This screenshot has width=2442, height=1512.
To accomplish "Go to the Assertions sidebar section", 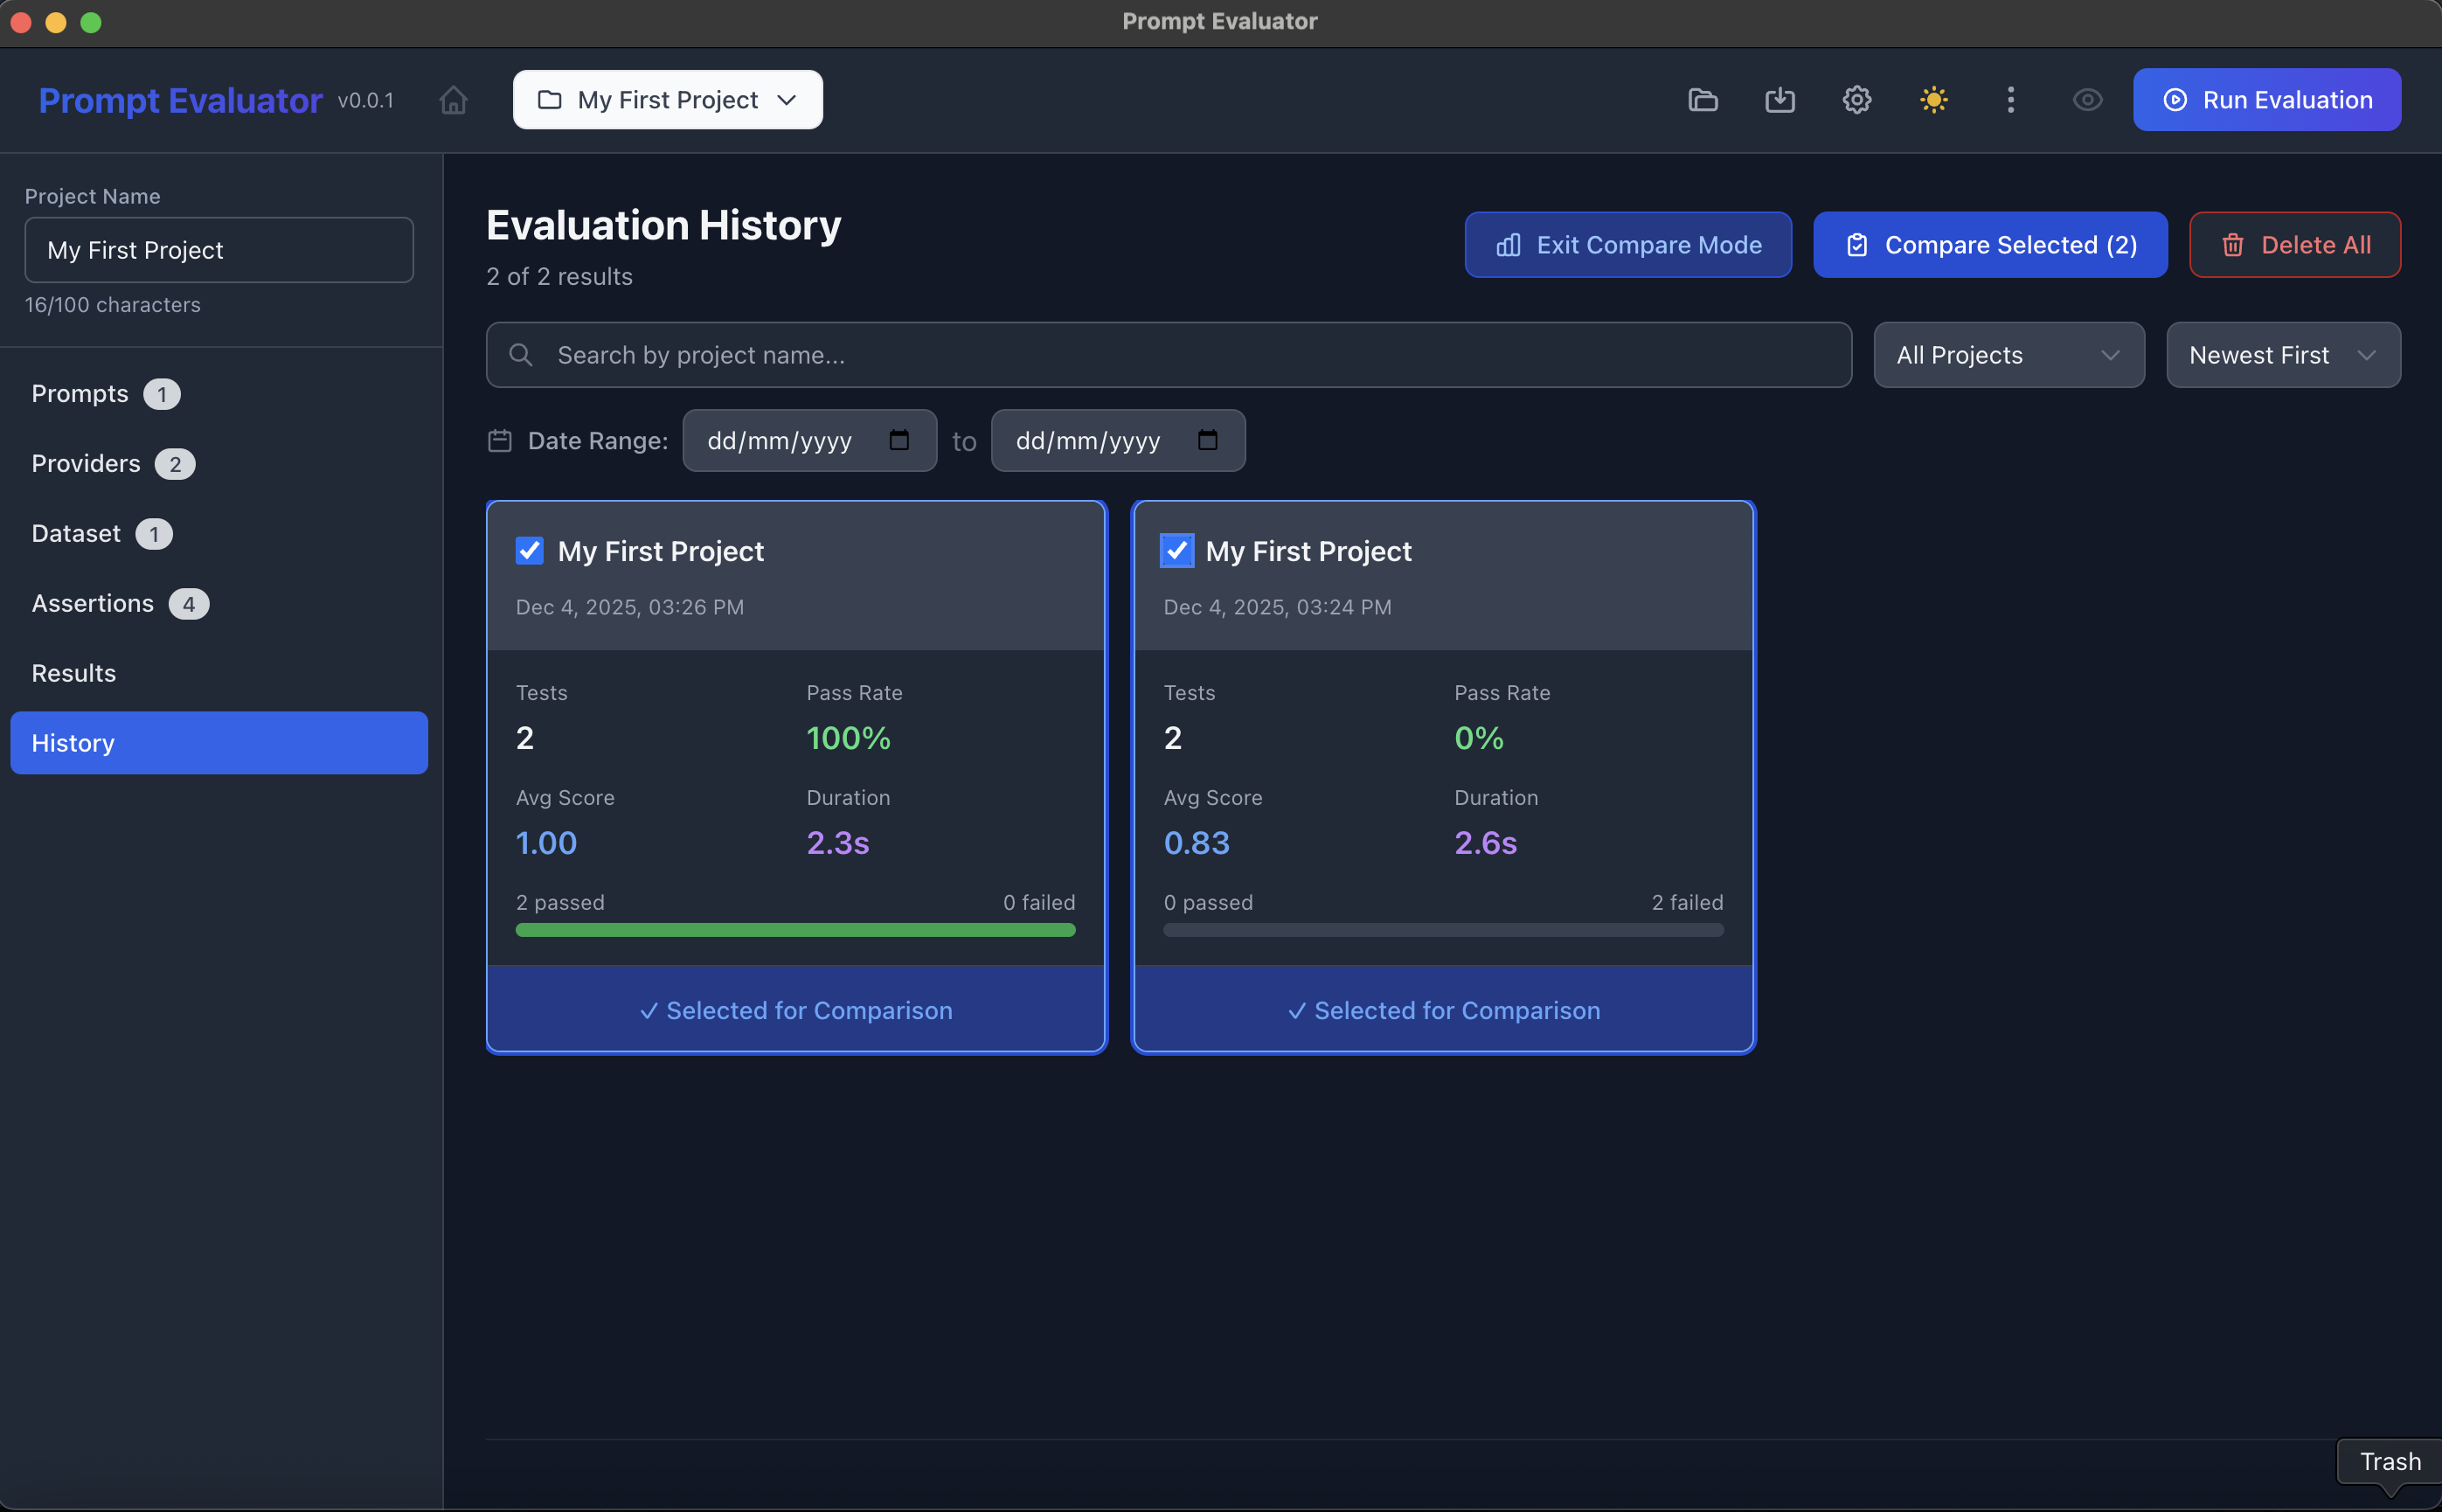I will [x=93, y=603].
